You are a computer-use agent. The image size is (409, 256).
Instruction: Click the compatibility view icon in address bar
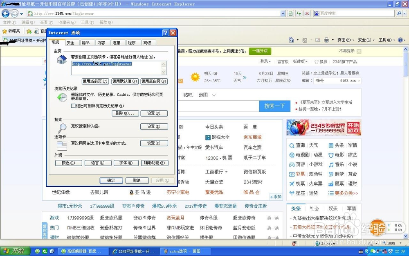(x=290, y=14)
